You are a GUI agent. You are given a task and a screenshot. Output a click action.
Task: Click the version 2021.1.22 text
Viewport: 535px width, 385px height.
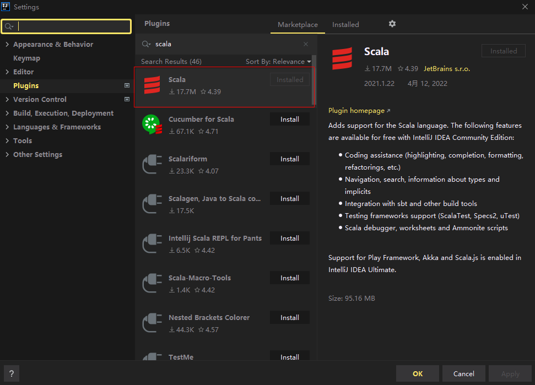click(379, 84)
